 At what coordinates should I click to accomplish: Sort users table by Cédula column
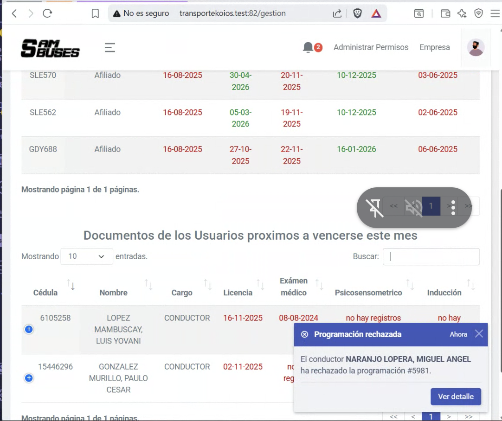(45, 293)
